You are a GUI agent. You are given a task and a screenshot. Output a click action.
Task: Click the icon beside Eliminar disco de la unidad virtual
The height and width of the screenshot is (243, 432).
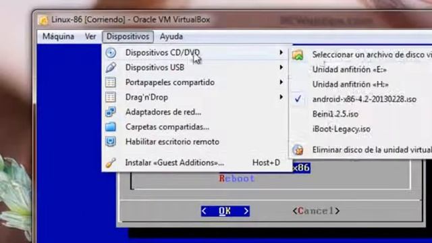tap(298, 150)
